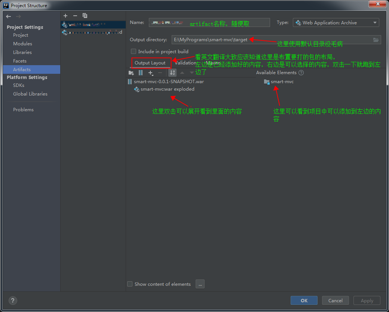This screenshot has width=389, height=312.
Task: Toggle alphabetical sorting of layout elements
Action: coord(172,73)
